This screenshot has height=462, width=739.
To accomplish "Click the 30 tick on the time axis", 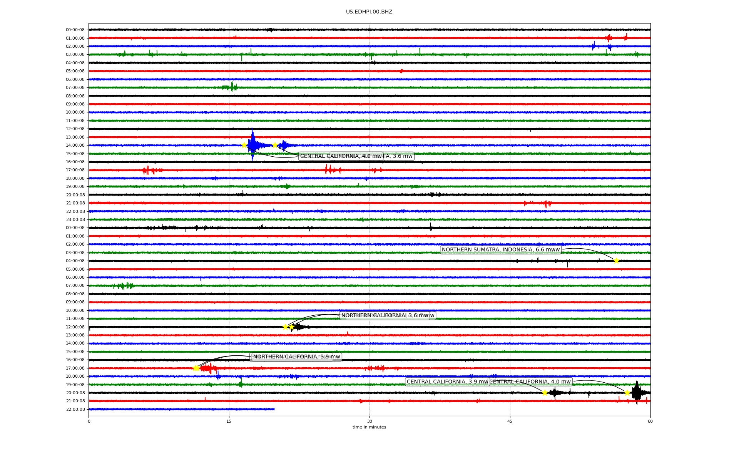I will [x=369, y=421].
